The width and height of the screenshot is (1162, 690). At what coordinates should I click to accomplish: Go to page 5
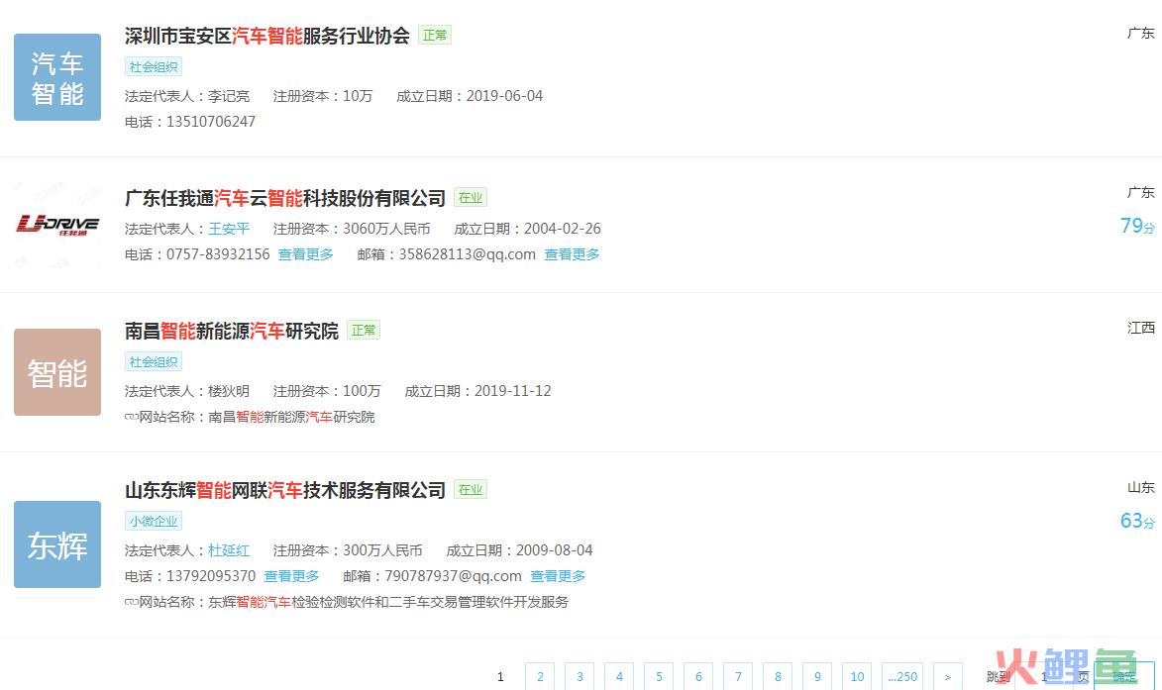(x=659, y=677)
